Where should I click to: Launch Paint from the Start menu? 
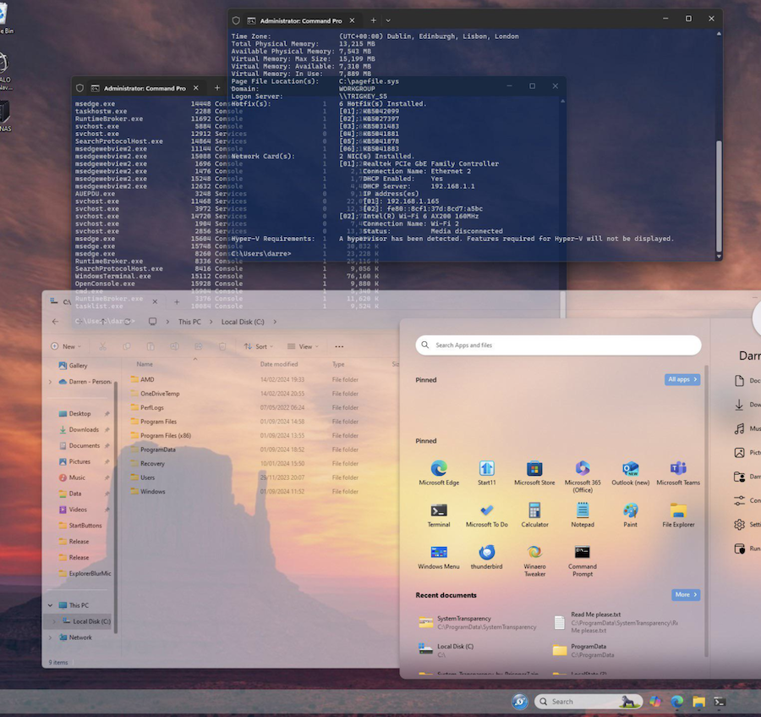pos(630,515)
